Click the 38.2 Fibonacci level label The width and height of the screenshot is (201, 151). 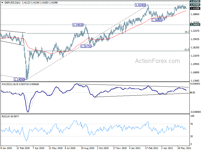point(187,32)
